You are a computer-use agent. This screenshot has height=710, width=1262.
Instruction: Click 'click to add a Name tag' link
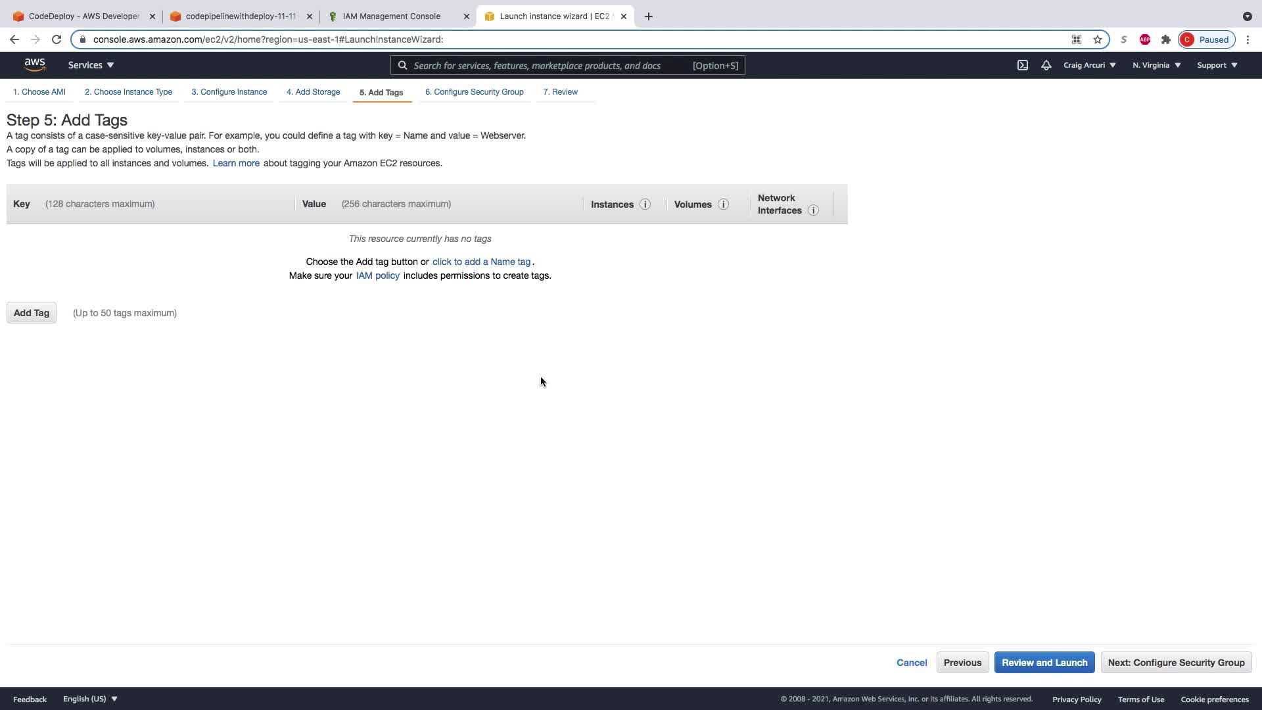click(x=481, y=262)
